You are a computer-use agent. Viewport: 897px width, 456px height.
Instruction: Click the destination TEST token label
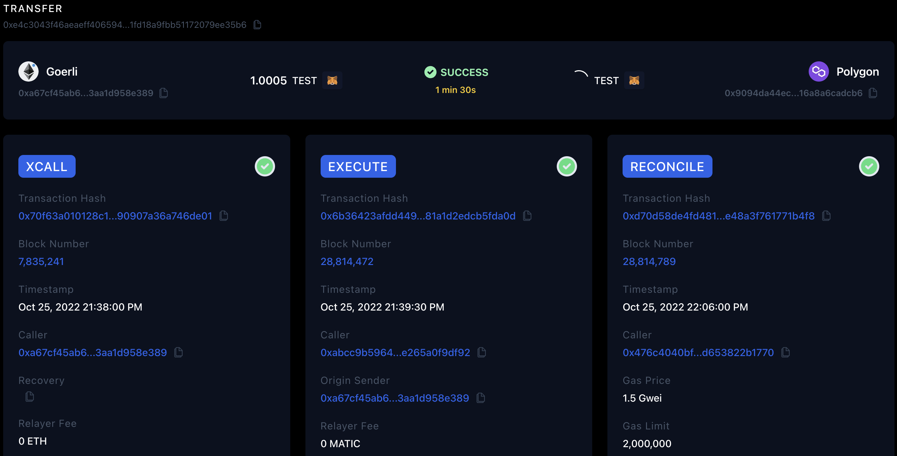click(x=606, y=81)
